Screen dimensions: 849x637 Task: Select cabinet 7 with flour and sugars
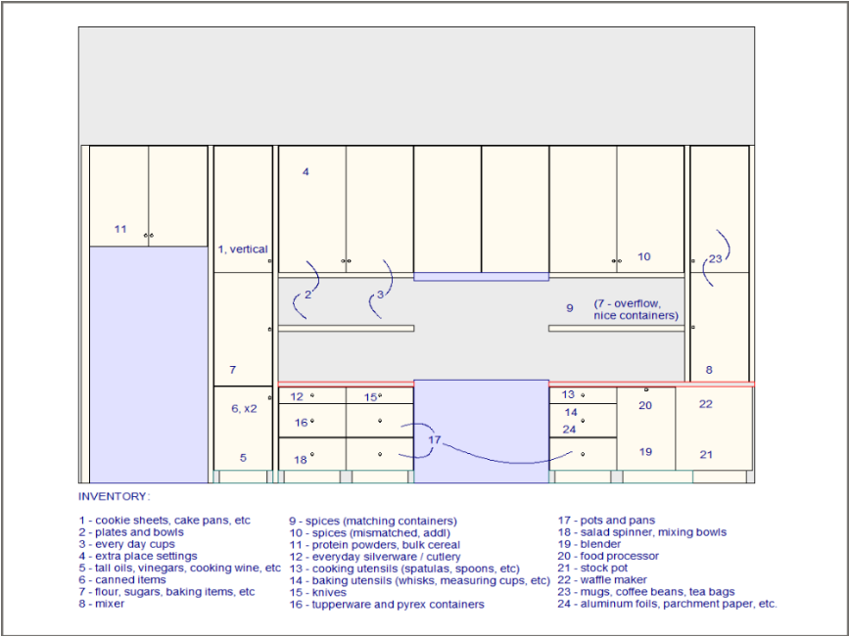tap(233, 370)
